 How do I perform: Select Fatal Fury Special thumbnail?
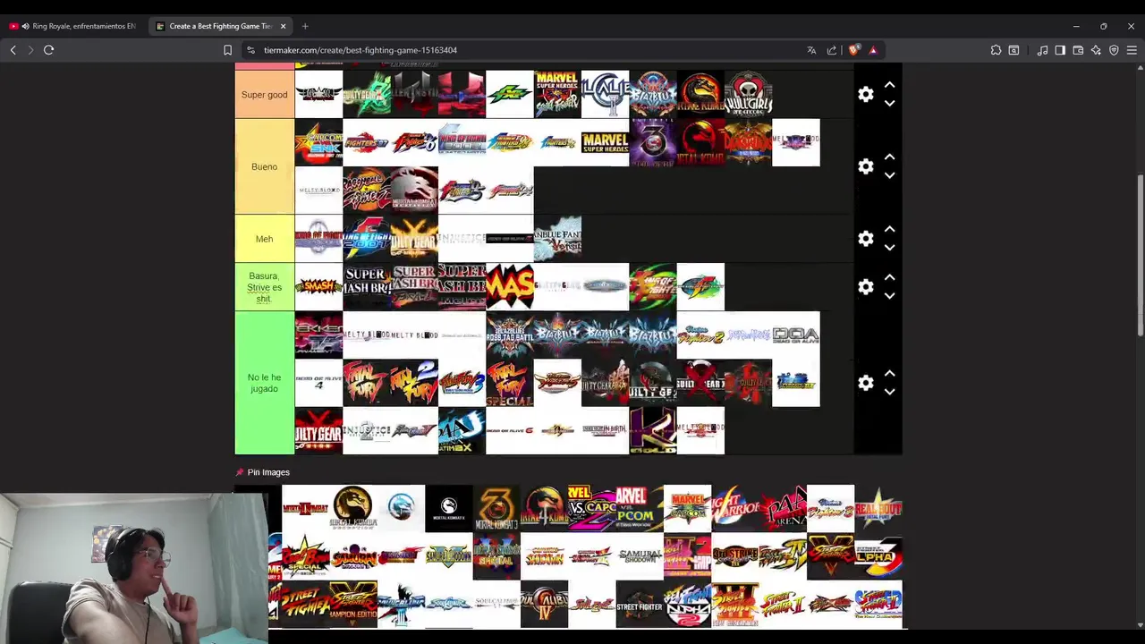click(510, 383)
